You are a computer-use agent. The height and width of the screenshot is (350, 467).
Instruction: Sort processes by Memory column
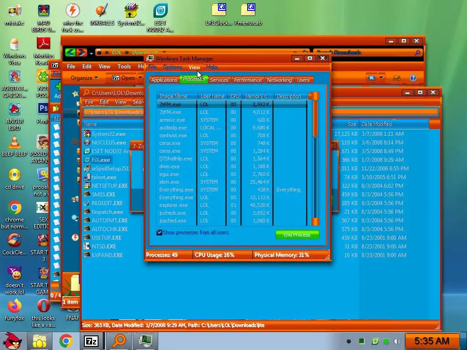coord(257,96)
